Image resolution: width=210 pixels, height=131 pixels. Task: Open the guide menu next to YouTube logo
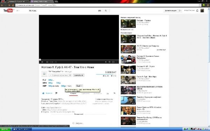click(x=18, y=11)
